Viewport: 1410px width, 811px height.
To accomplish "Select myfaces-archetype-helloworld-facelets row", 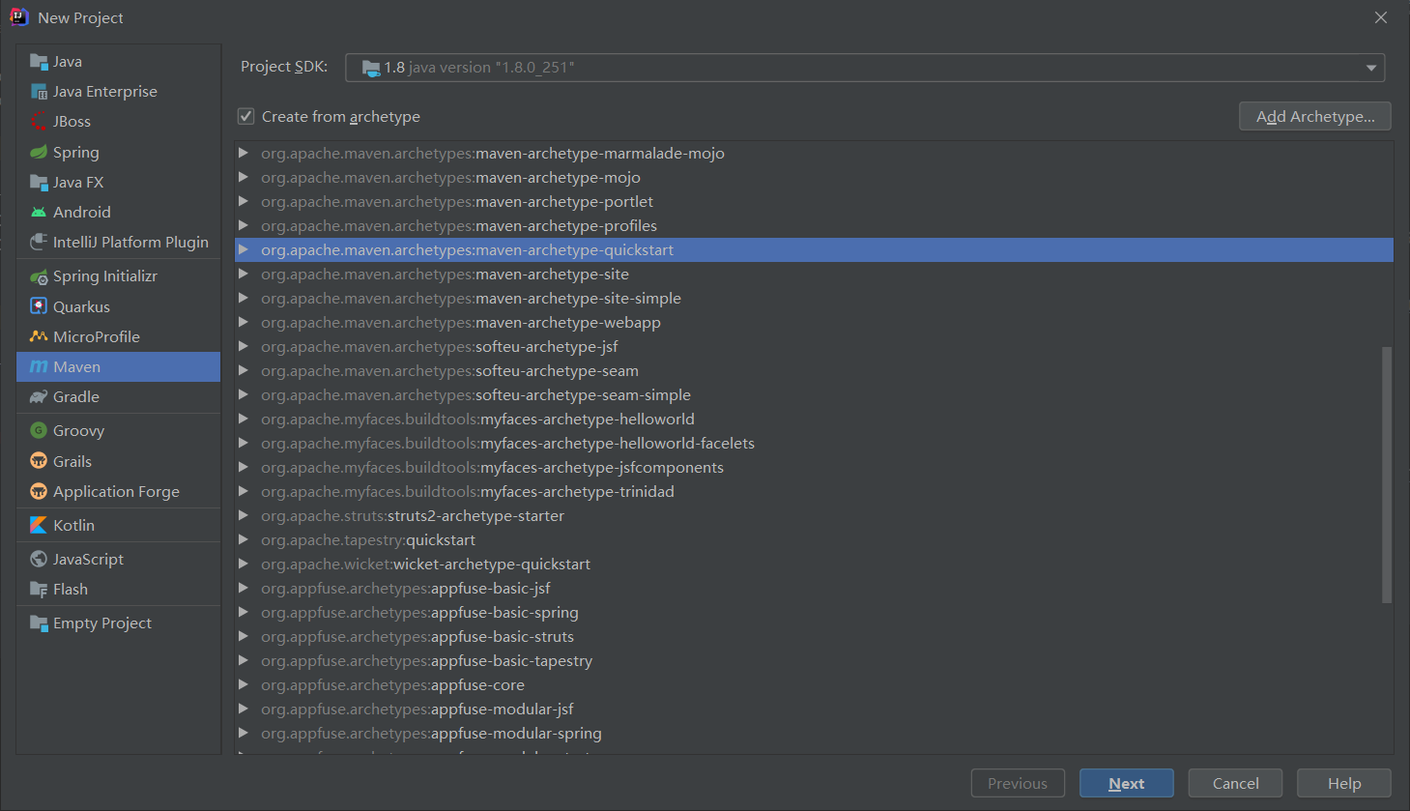I will (814, 443).
